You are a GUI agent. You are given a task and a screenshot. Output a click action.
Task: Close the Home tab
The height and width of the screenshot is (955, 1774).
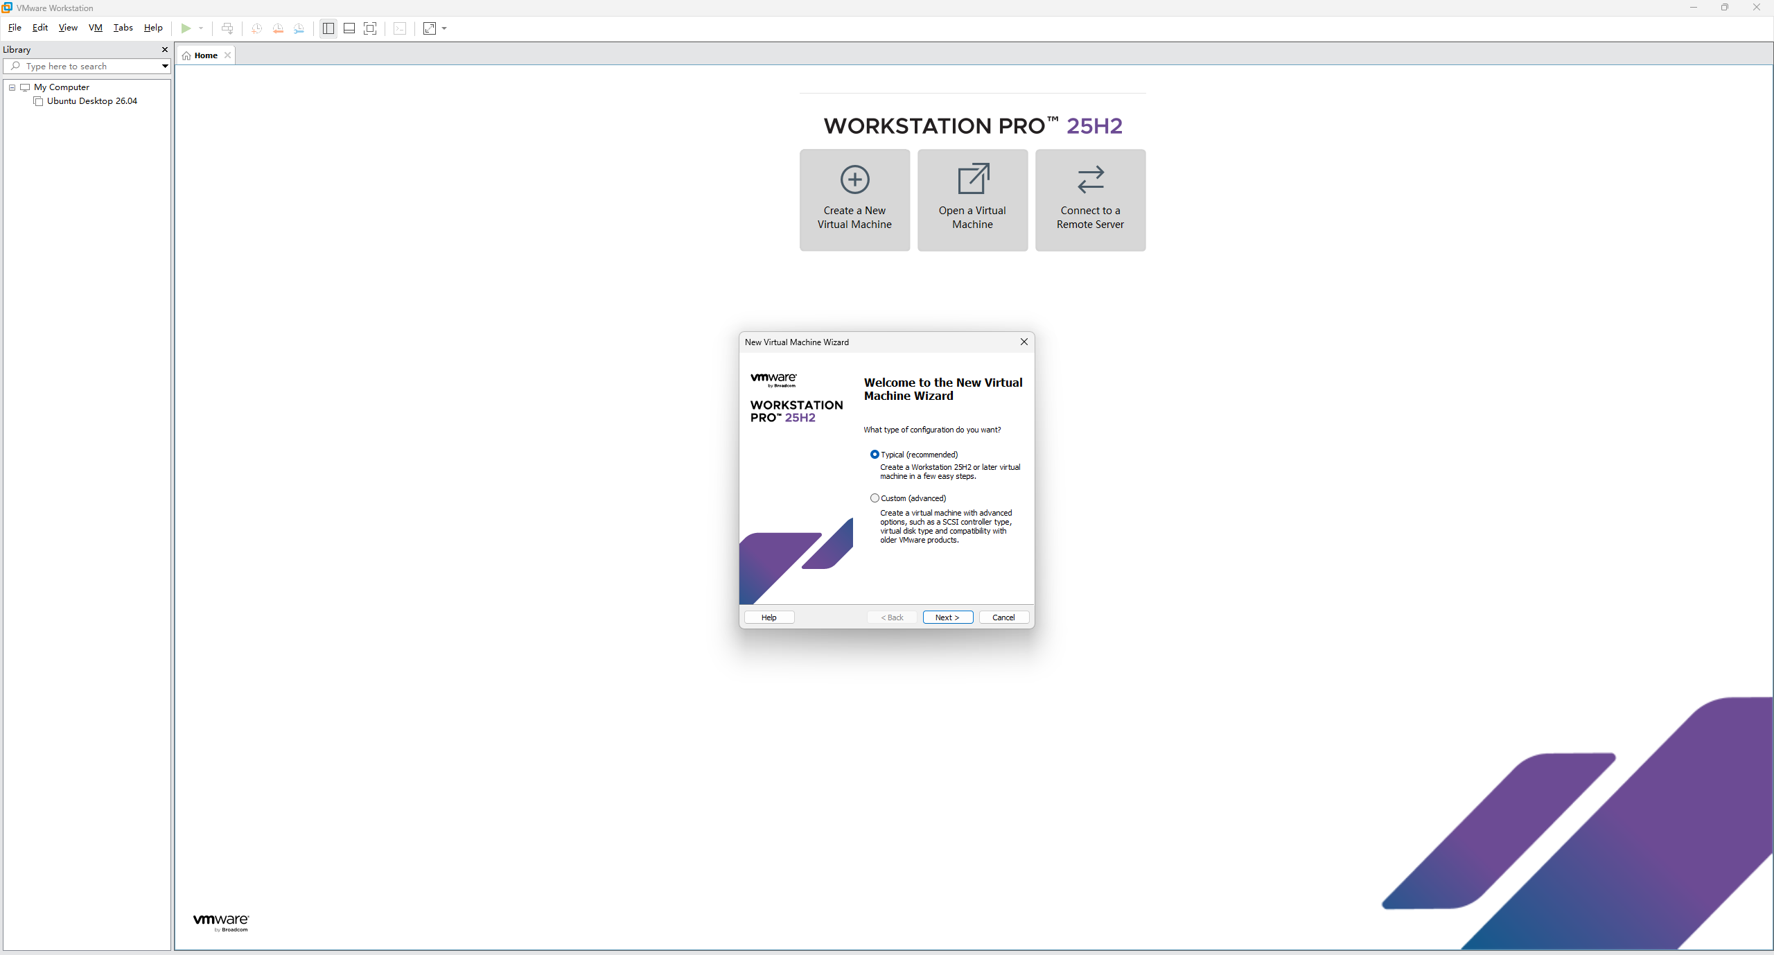[x=227, y=55]
